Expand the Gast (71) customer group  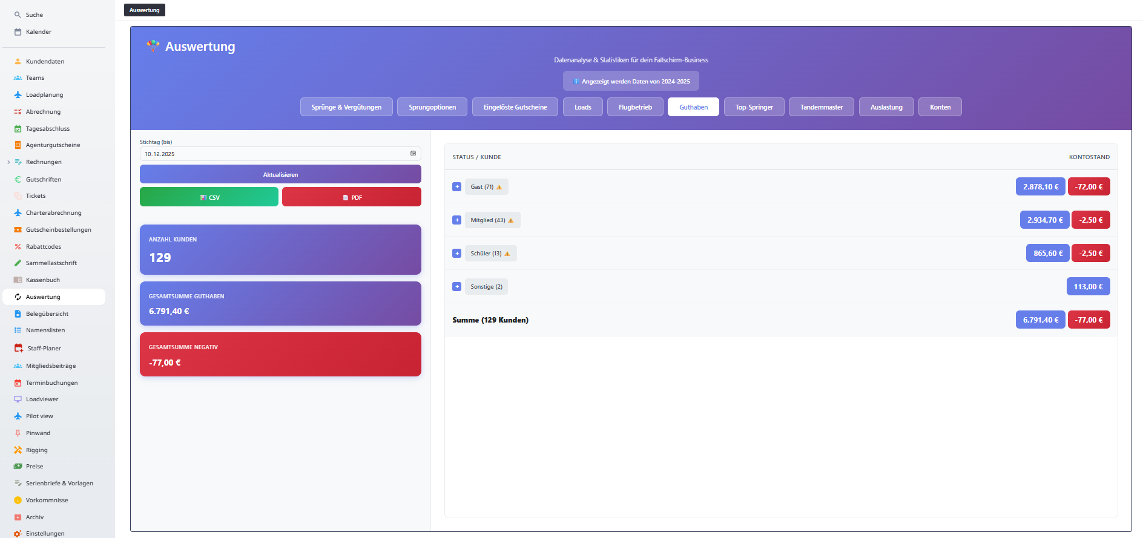pyautogui.click(x=457, y=187)
